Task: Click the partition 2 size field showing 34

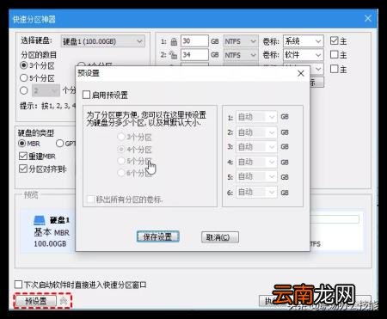Action: pos(194,54)
